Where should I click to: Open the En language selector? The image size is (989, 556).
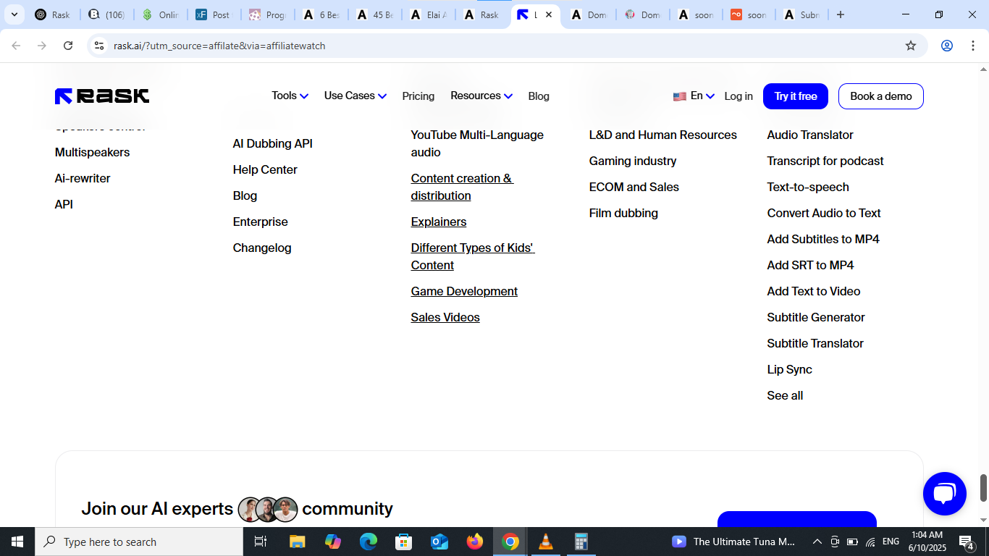(702, 96)
